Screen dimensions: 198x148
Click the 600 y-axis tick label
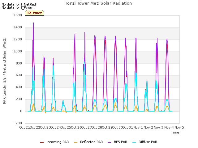tap(19, 75)
